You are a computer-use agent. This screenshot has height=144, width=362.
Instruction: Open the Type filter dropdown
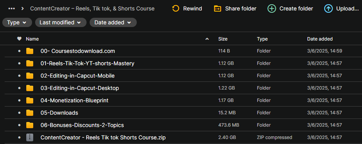(x=17, y=23)
